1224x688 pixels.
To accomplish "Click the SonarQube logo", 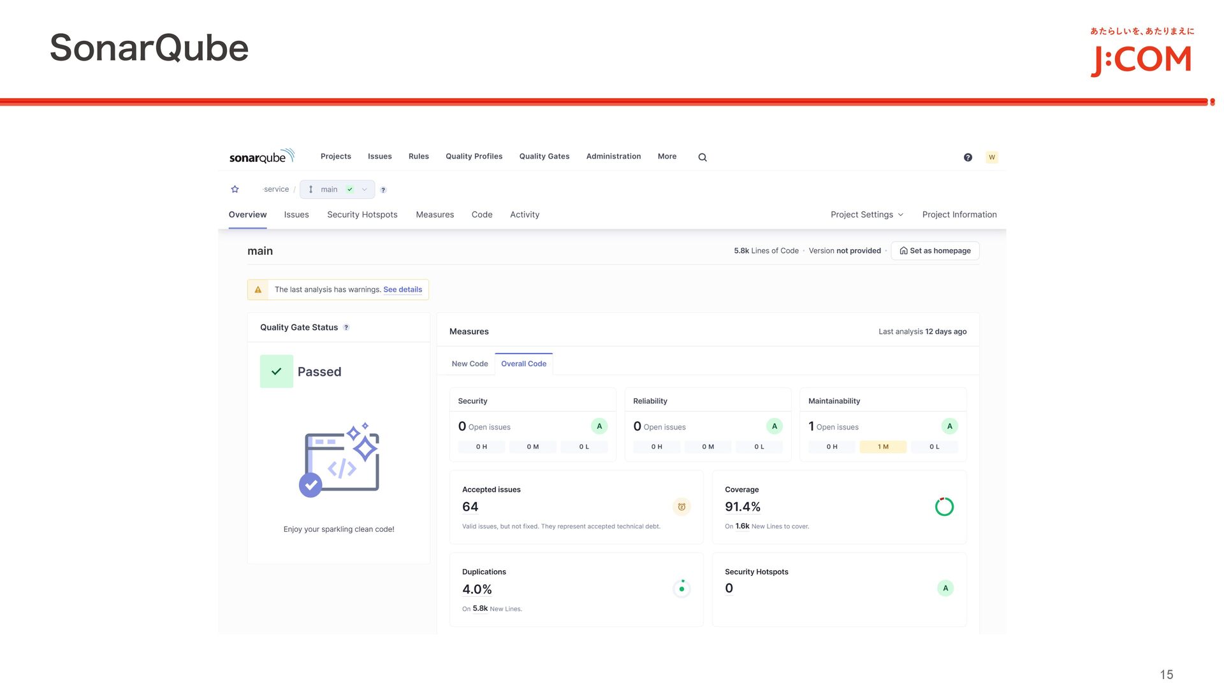I will [x=261, y=157].
